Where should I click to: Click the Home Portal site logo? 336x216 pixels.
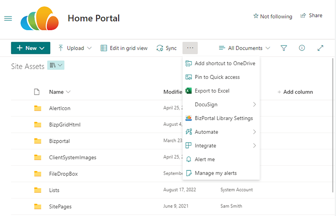point(40,19)
